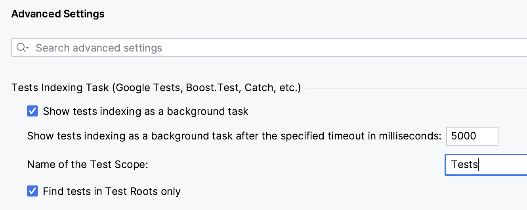Click the timeout field showing 5000

(x=472, y=136)
